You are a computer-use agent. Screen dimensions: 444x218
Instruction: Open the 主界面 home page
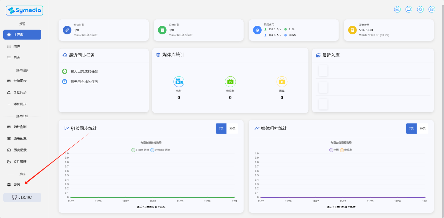click(22, 35)
